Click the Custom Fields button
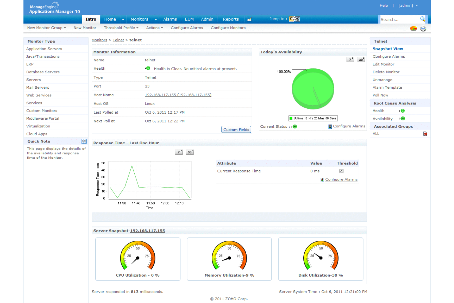Viewport: 454px width, 303px height. click(236, 129)
